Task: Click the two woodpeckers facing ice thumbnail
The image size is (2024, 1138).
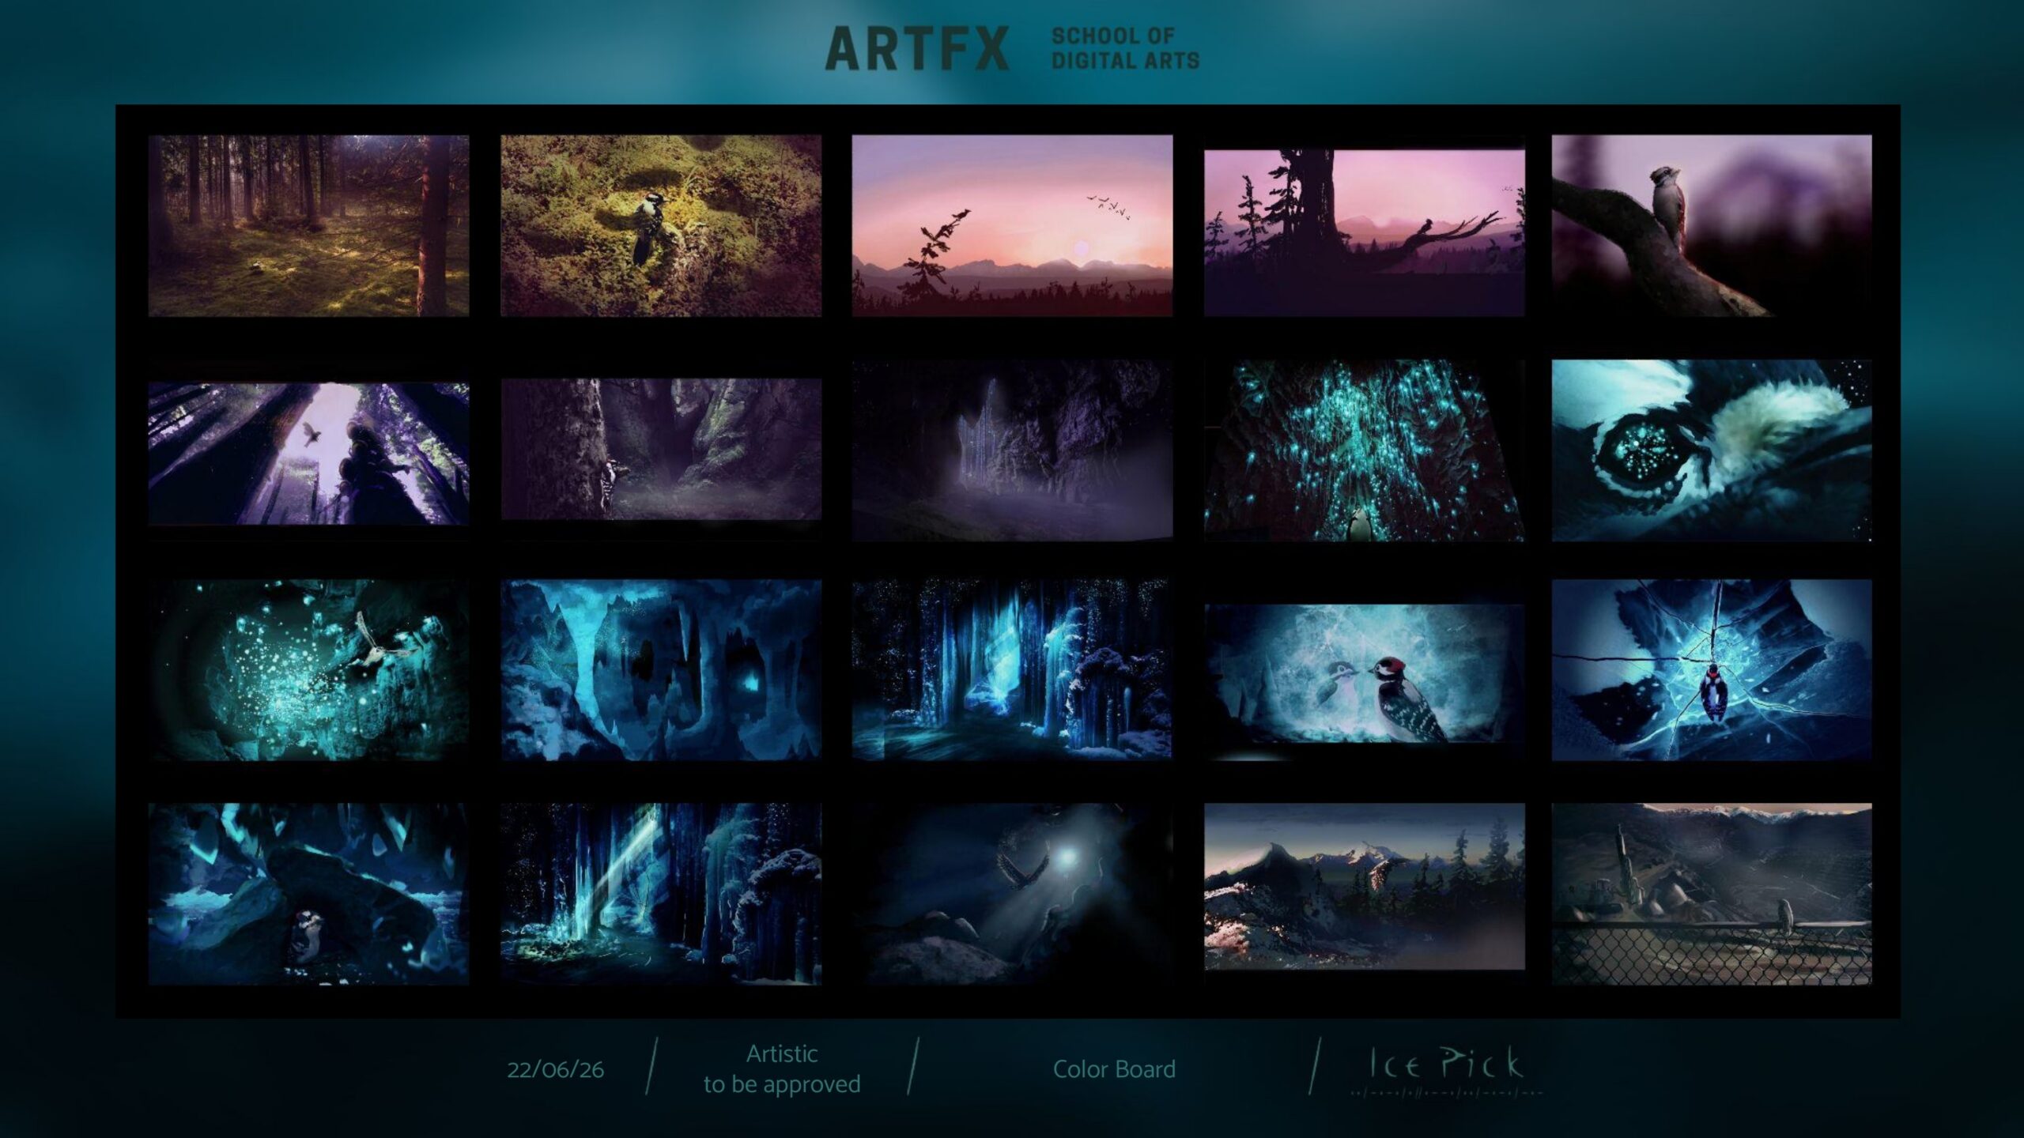Action: [1364, 673]
